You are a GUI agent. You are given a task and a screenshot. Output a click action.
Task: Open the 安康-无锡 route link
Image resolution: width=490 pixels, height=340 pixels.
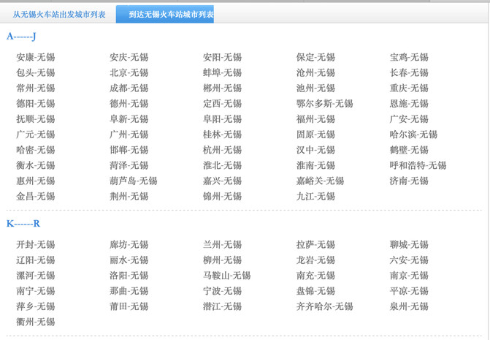tap(36, 57)
